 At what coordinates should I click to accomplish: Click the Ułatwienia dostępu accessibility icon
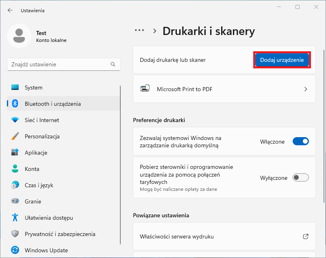click(15, 217)
